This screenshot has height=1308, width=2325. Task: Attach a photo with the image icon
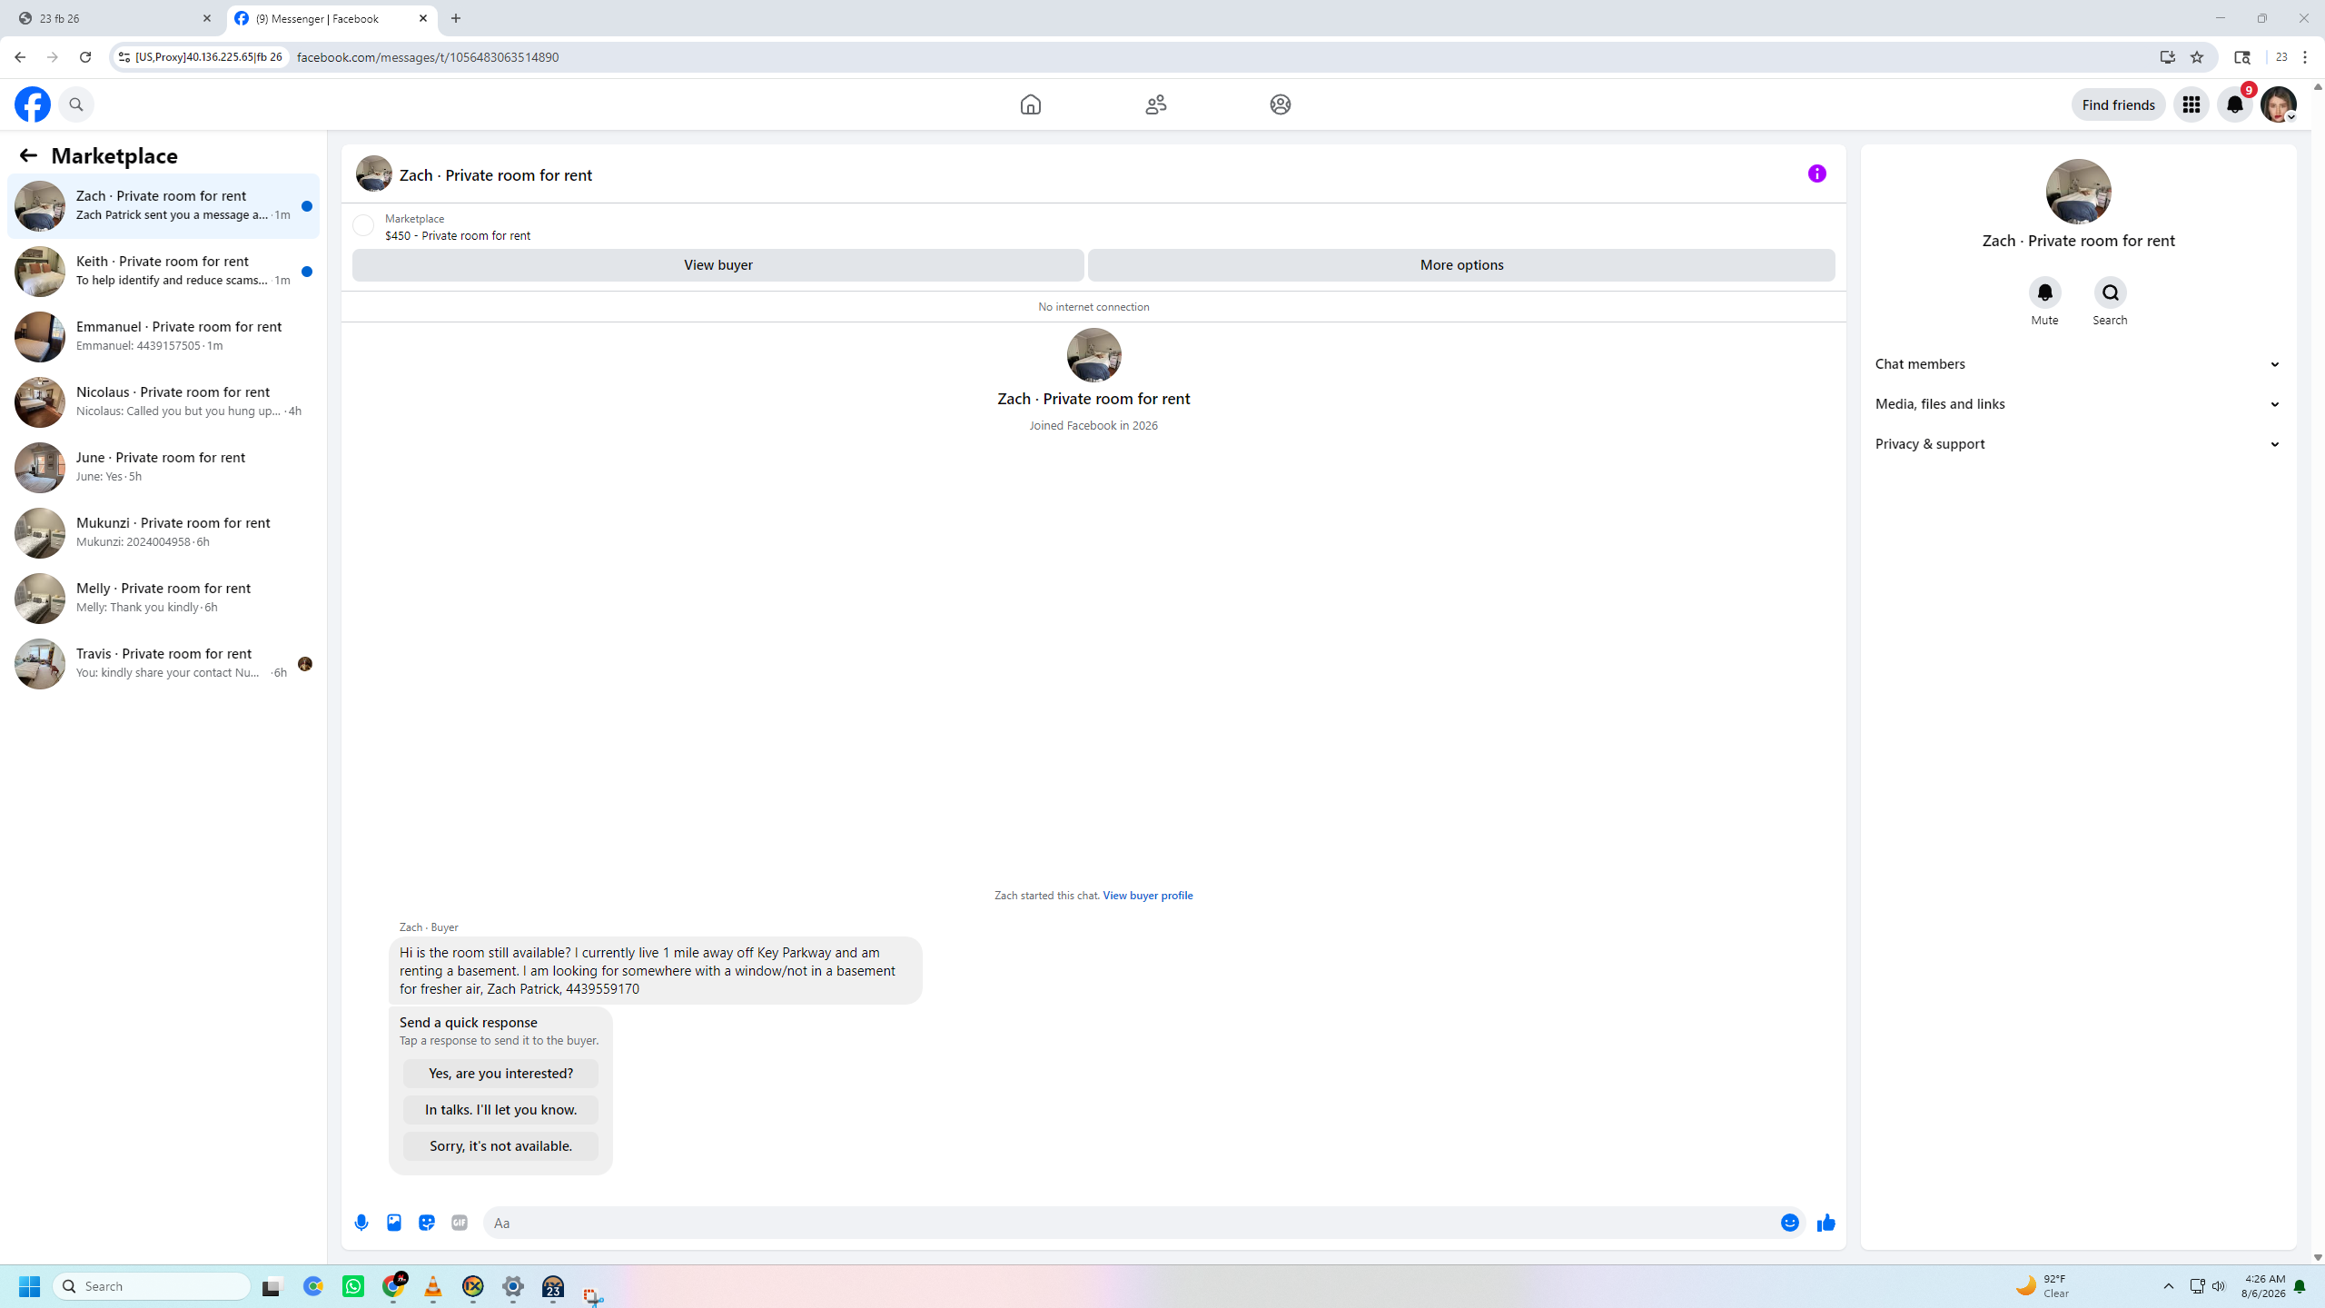coord(394,1223)
